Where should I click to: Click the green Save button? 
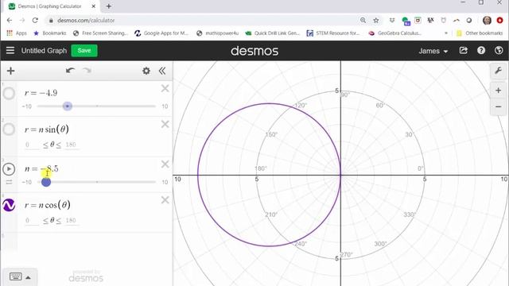click(84, 51)
